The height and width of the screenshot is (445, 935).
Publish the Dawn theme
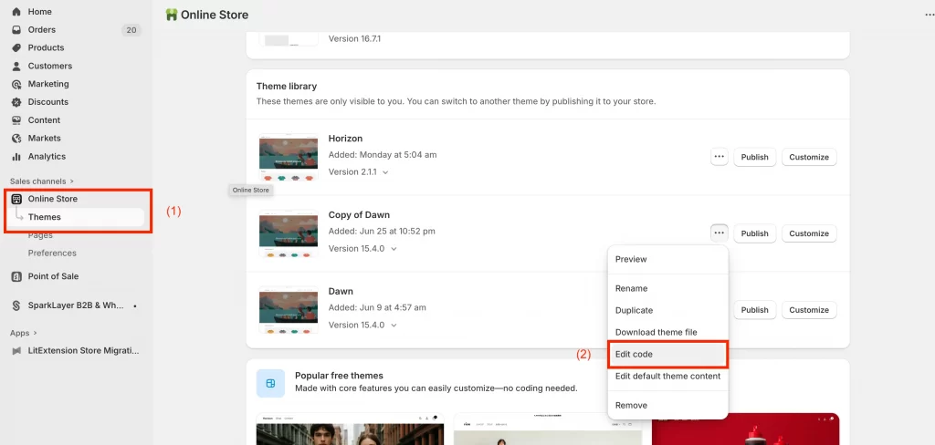pos(754,310)
